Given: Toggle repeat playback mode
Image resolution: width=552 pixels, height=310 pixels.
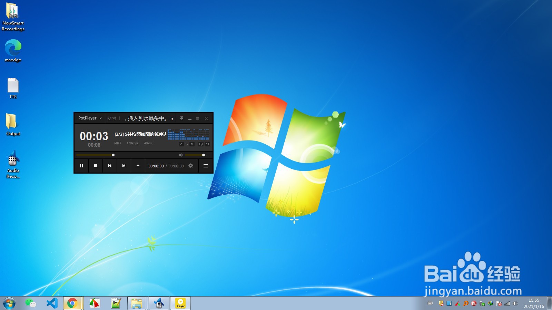Looking at the screenshot, I should coord(201,144).
